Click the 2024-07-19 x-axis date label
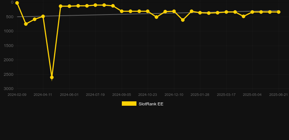This screenshot has height=140, width=289. [95, 95]
